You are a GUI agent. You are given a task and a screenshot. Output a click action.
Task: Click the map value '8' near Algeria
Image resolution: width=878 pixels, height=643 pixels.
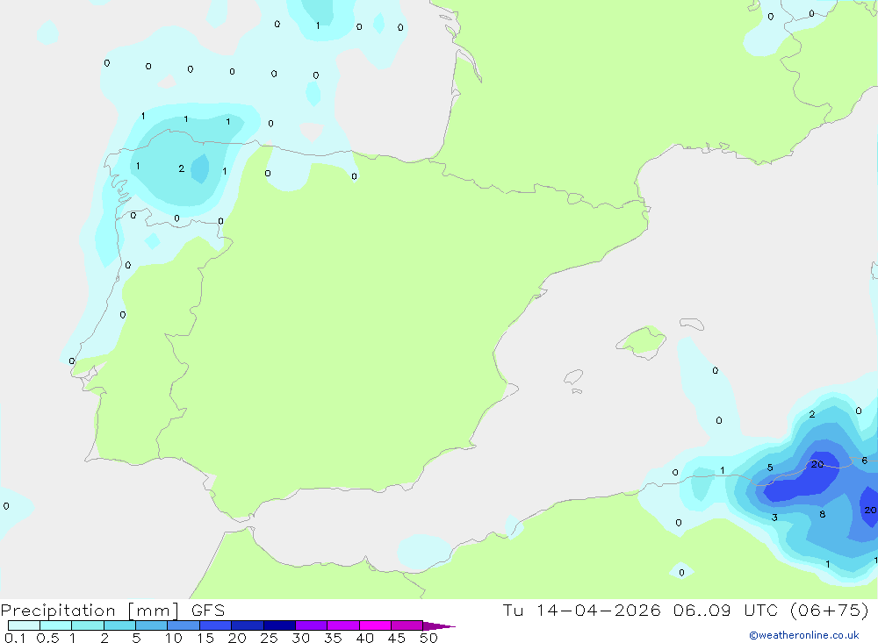tap(822, 514)
